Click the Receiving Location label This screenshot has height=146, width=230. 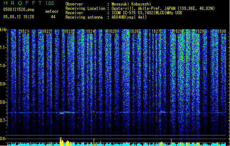[x=85, y=8]
